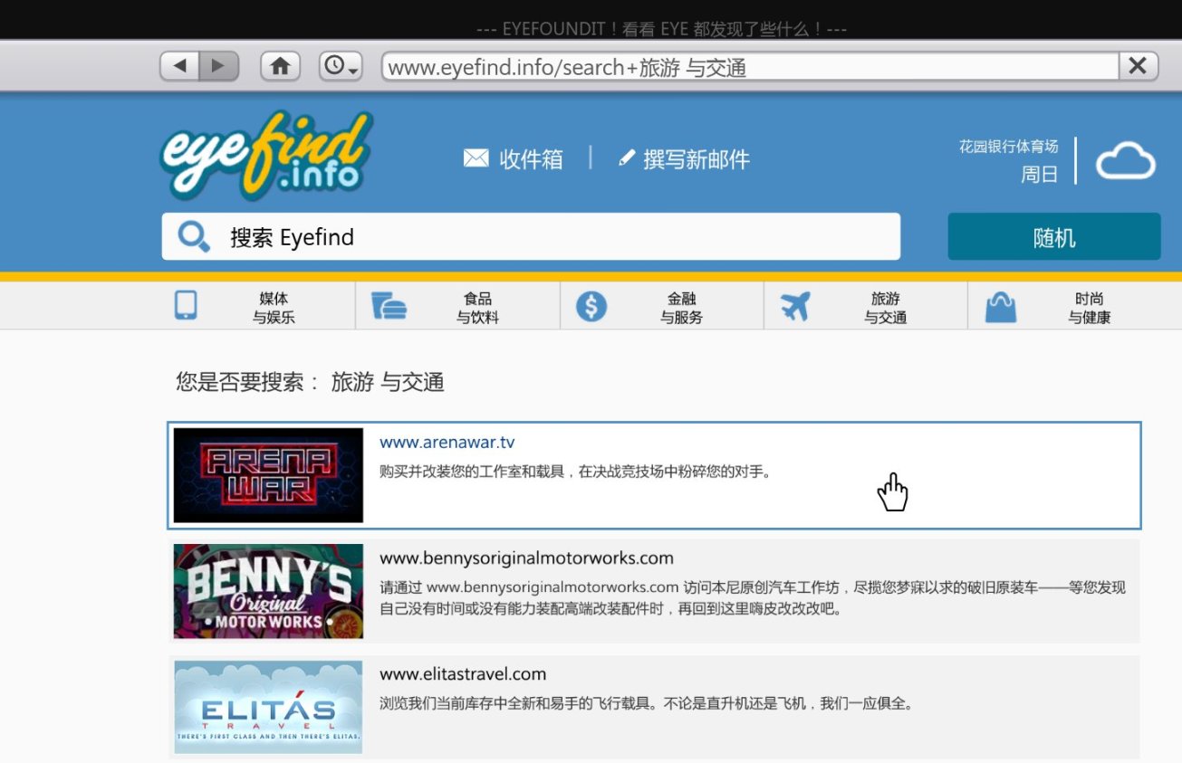Focus the 搜索 Eyefind search field
Viewport: 1182px width, 763px height.
point(531,237)
